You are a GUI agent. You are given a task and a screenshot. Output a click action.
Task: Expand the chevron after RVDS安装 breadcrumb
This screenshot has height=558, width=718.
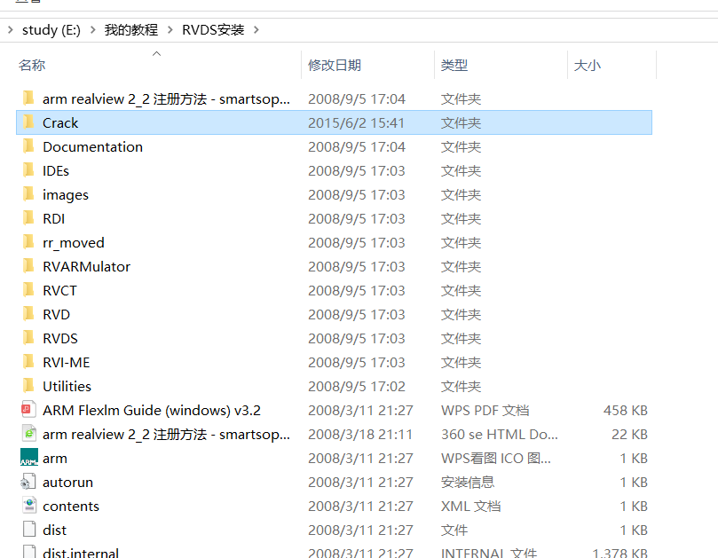coord(256,30)
